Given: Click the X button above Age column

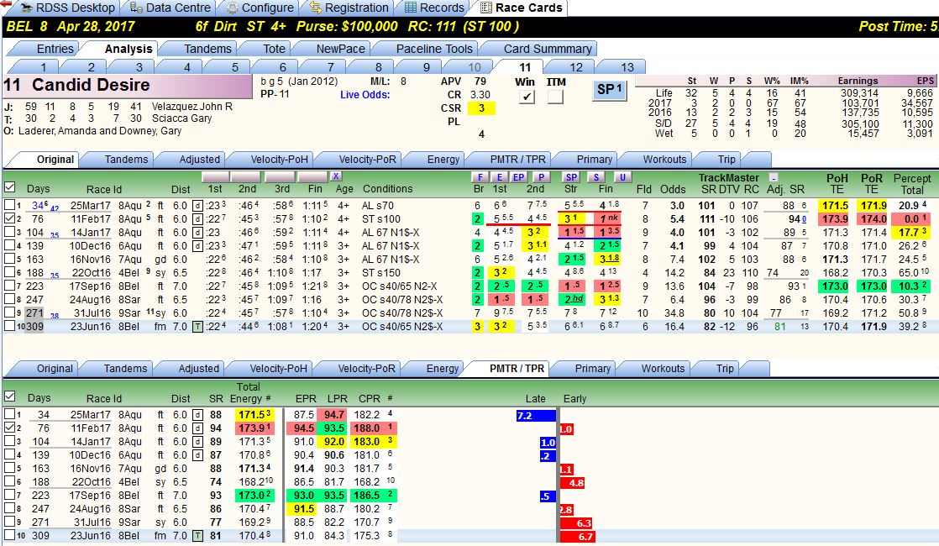Looking at the screenshot, I should pos(336,176).
